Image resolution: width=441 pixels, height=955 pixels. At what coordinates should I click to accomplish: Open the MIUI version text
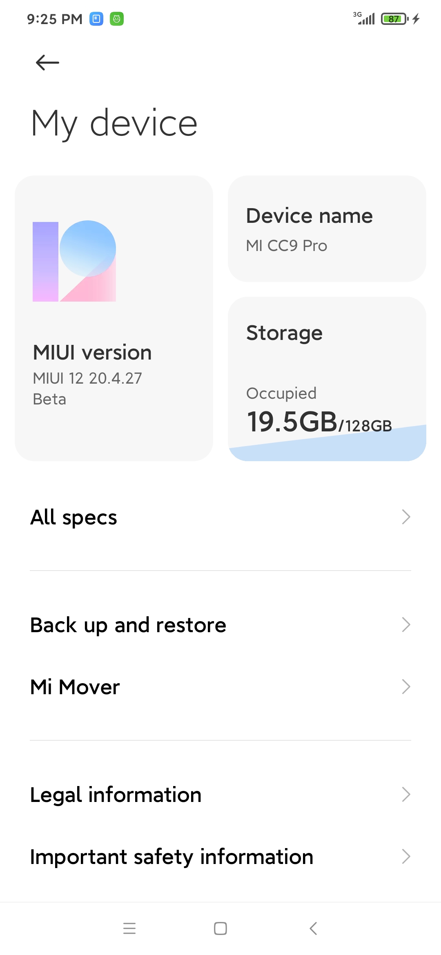(92, 353)
